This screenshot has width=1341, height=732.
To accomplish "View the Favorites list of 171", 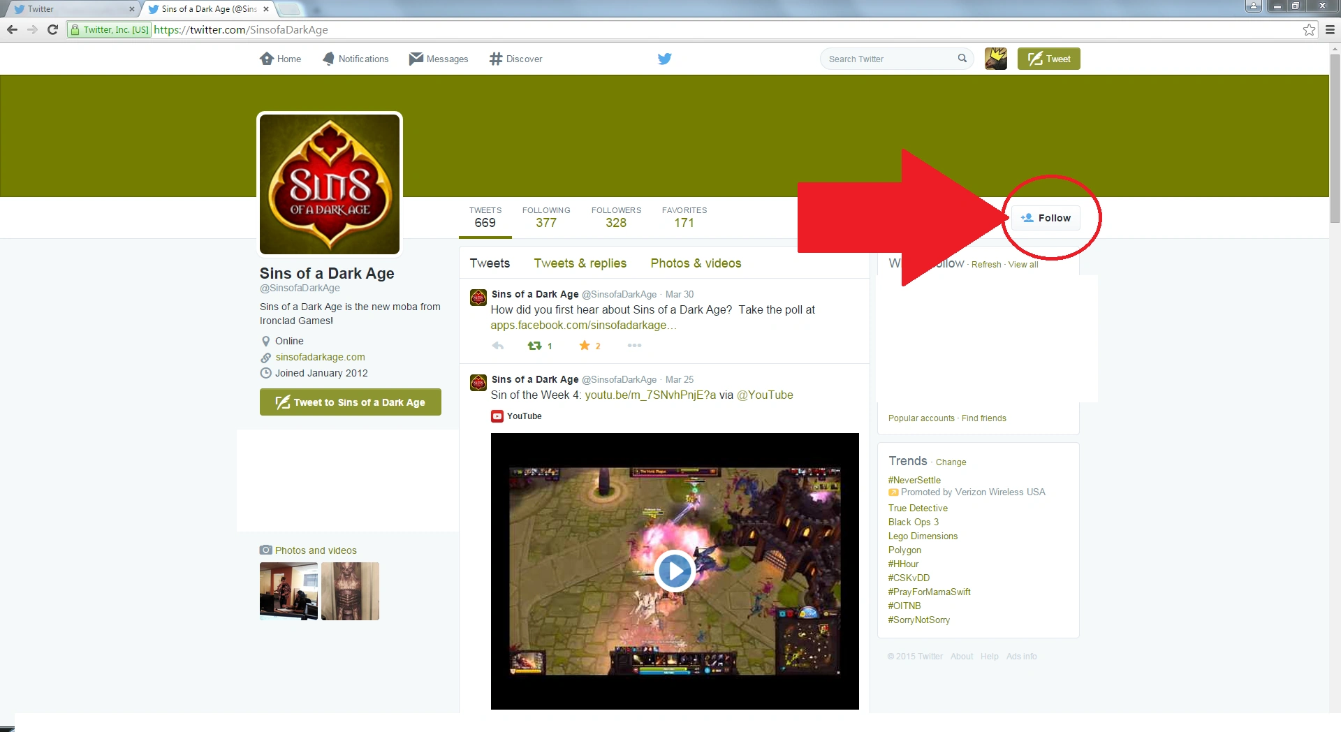I will pyautogui.click(x=684, y=217).
